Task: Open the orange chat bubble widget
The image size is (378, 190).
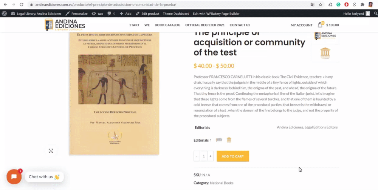Action: [14, 177]
